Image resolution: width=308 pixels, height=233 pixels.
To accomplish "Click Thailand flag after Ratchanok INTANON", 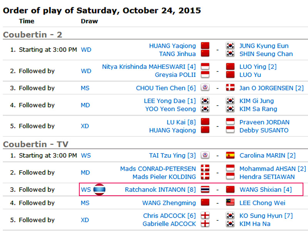I will (x=205, y=190).
